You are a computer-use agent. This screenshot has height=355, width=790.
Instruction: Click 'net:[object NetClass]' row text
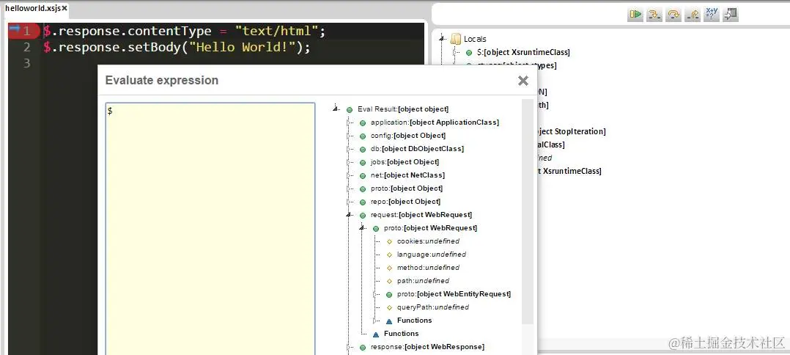(407, 175)
